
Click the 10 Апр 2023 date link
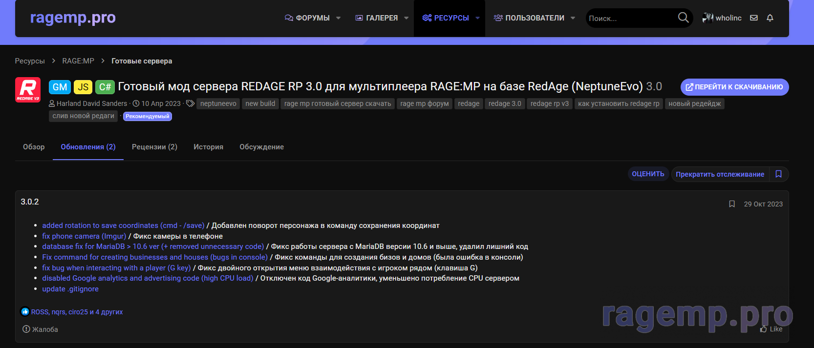[x=161, y=103]
